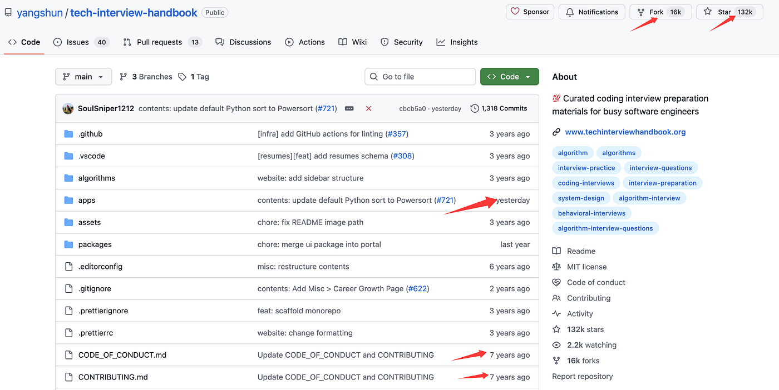Open the main branch dropdown
The width and height of the screenshot is (779, 390).
click(x=83, y=77)
